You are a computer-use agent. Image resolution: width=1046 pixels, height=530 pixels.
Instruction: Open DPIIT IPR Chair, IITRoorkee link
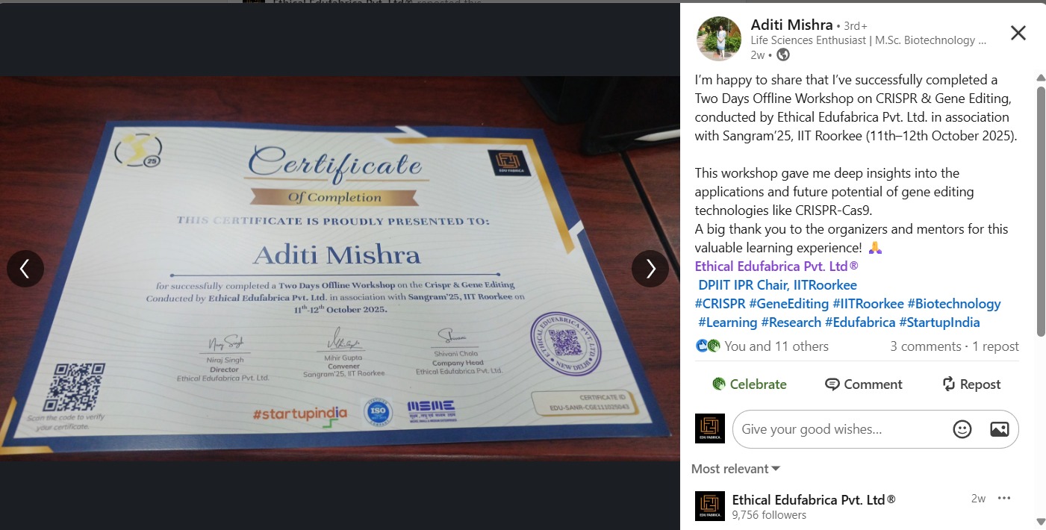[x=777, y=285]
